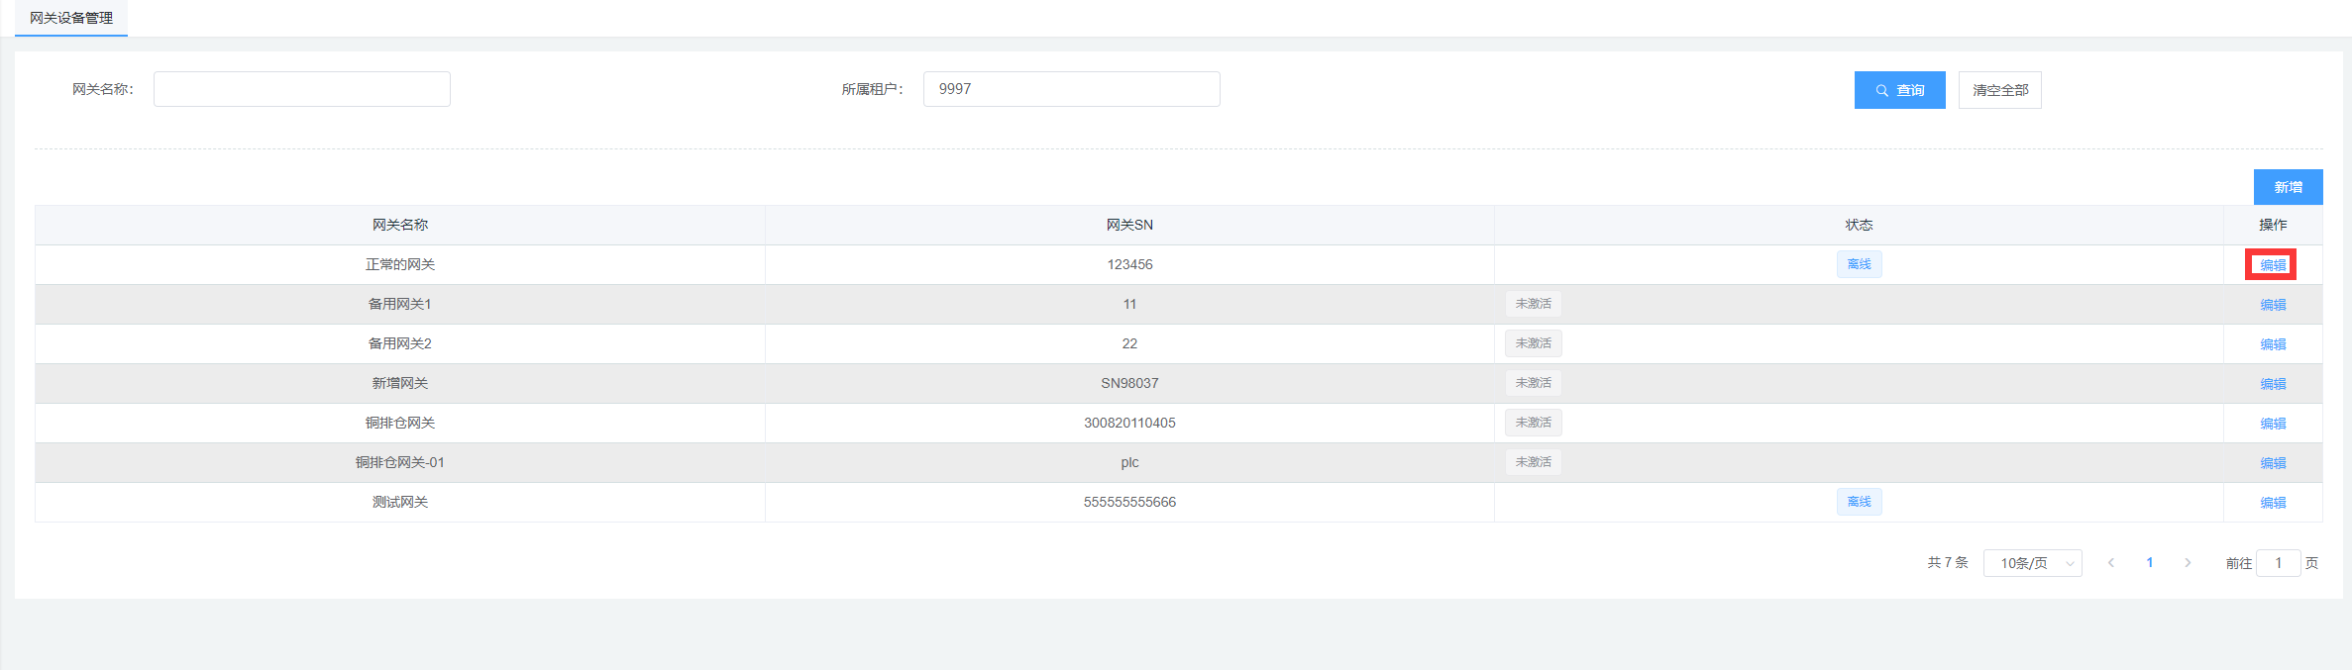Focus the 网关名称 input field
The width and height of the screenshot is (2352, 670).
pos(301,89)
